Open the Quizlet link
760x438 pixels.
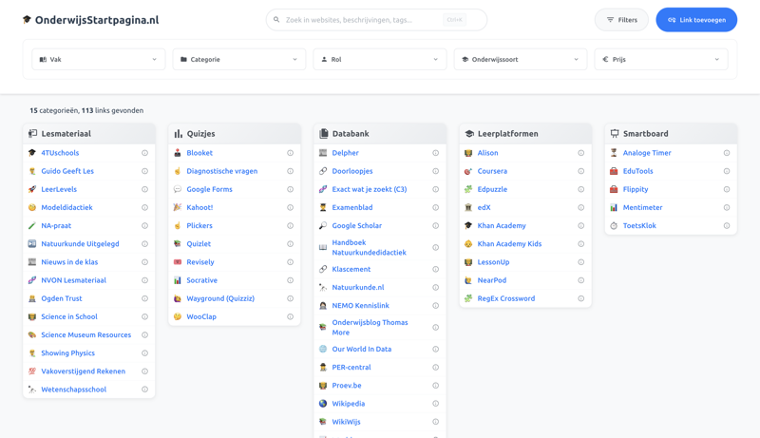(199, 244)
